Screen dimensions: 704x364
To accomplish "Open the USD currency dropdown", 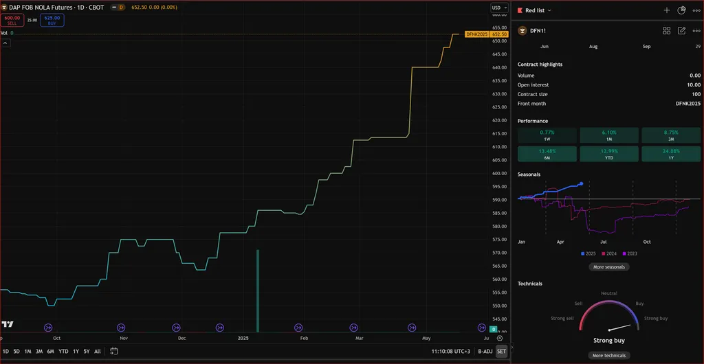I will click(499, 8).
